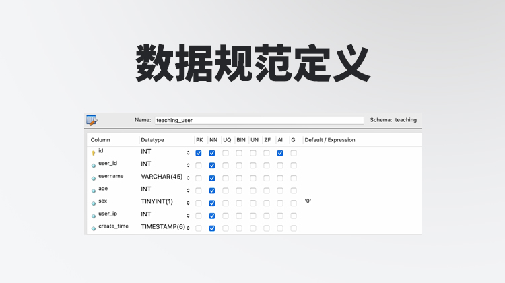
Task: Open the datatype dropdown for id
Action: point(188,153)
